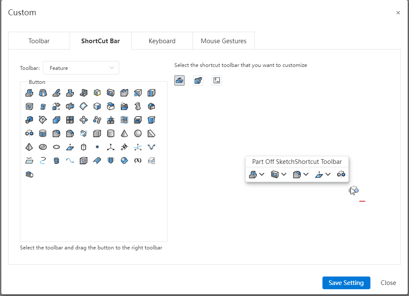Click the Close button at the bottom
This screenshot has width=409, height=296.
tap(388, 283)
